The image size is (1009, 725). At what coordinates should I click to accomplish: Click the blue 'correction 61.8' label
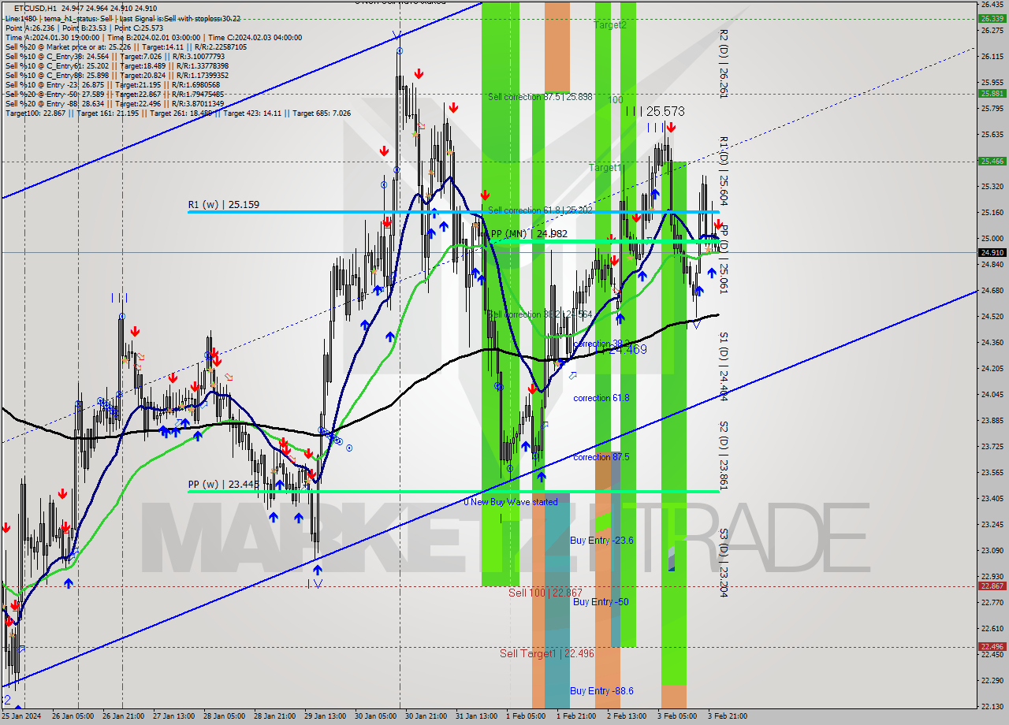pyautogui.click(x=601, y=398)
